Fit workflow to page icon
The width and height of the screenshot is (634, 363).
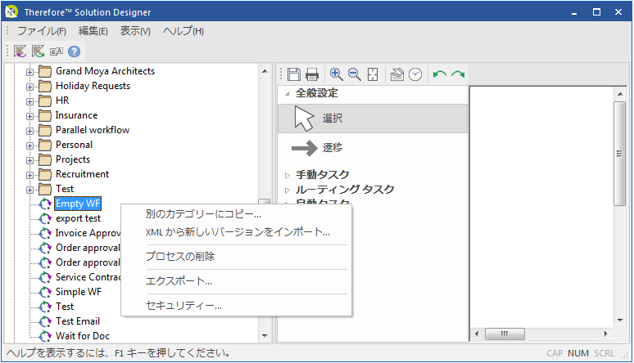pyautogui.click(x=373, y=74)
